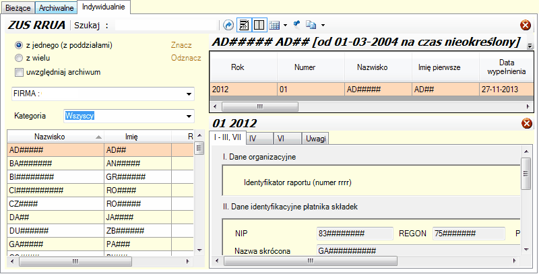Click first name cell AN#####
Image resolution: width=539 pixels, height=274 pixels.
point(137,164)
